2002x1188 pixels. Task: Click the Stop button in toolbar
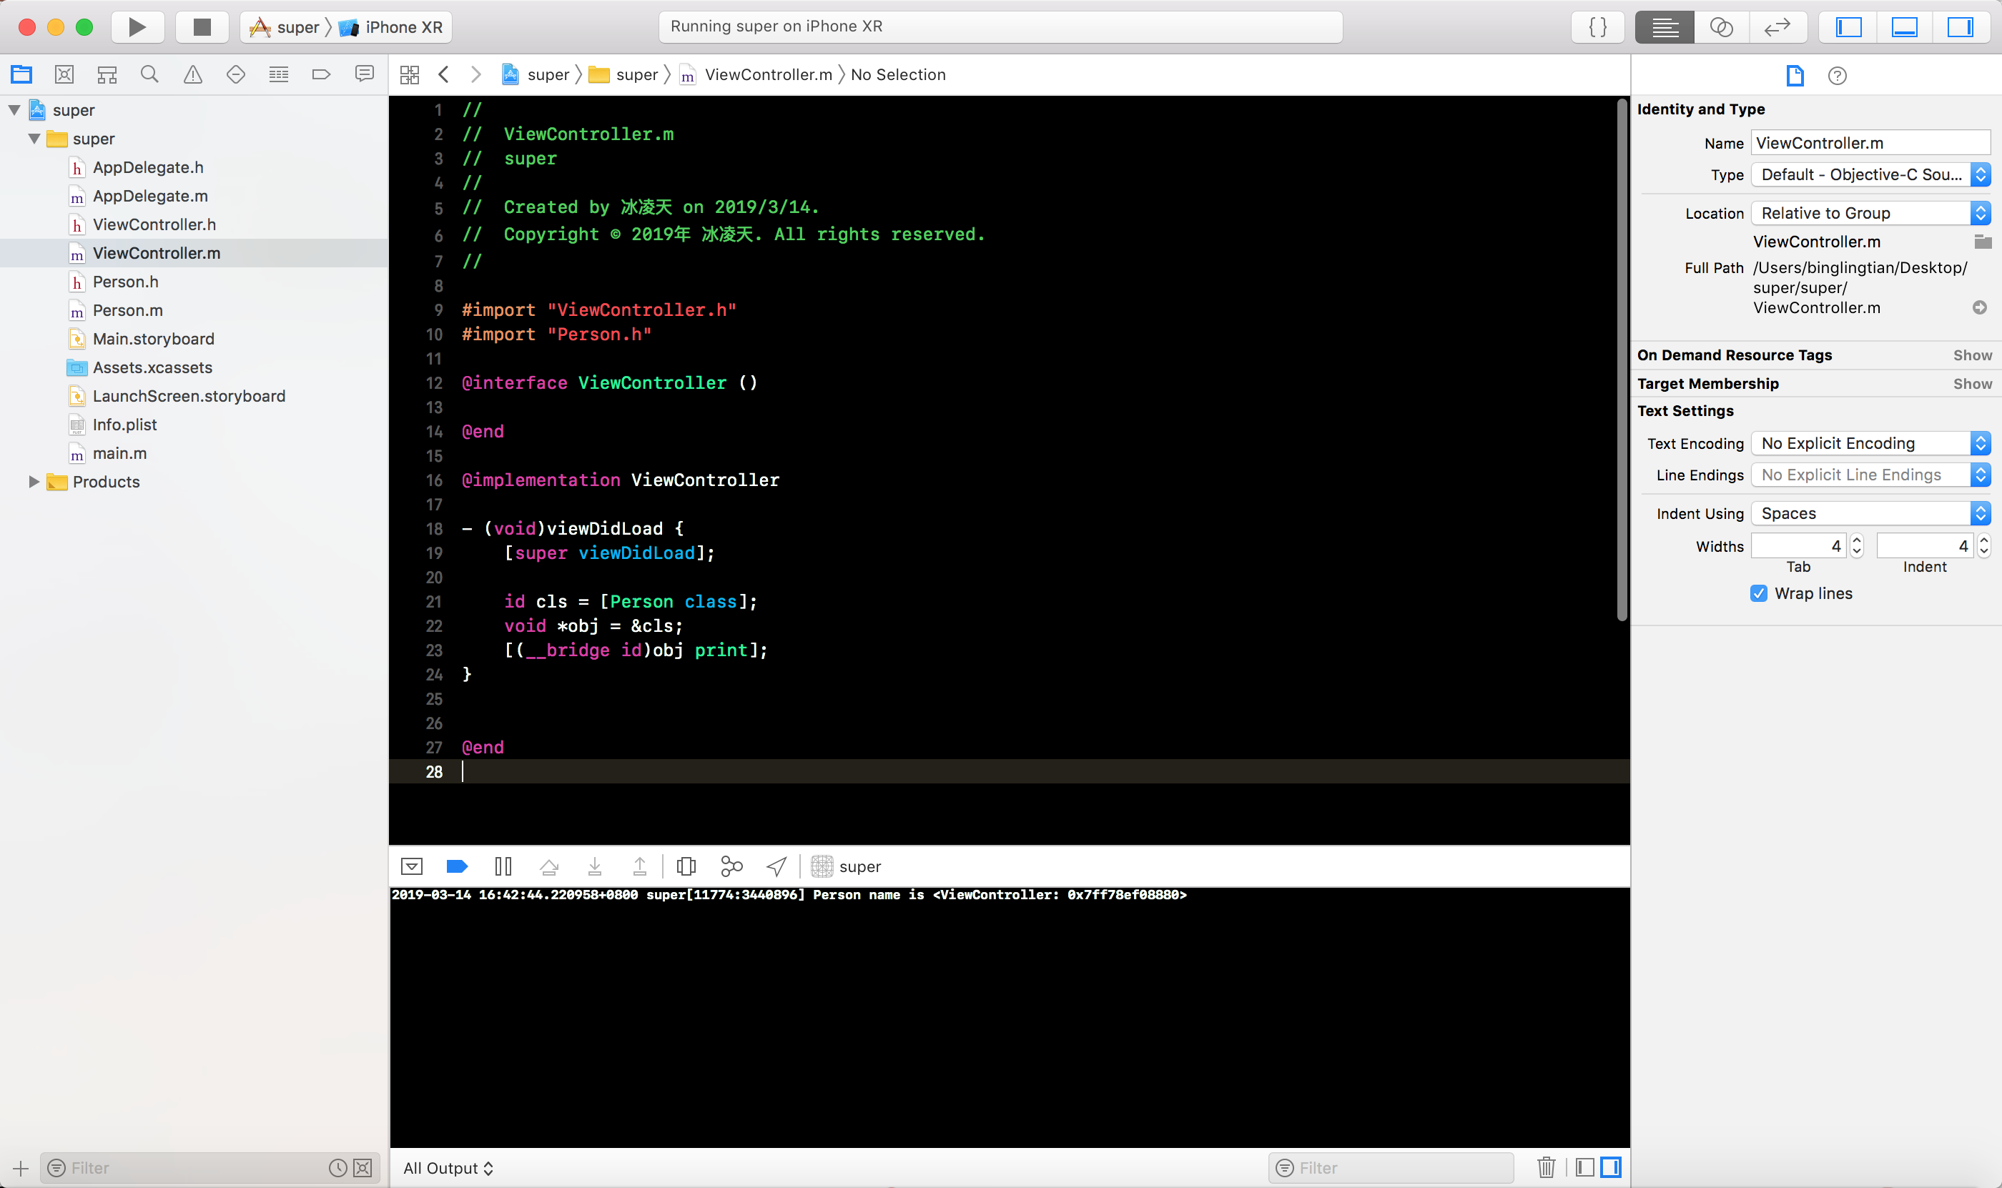click(x=202, y=27)
